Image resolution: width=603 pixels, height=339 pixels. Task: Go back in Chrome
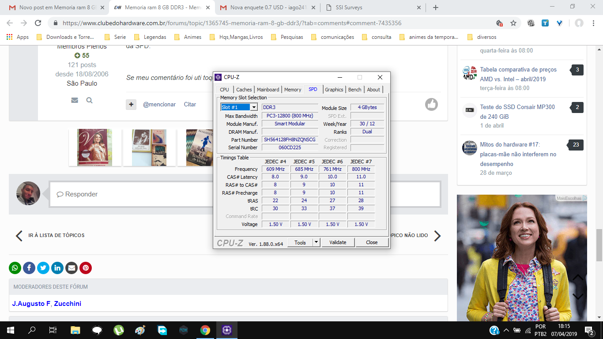10,23
